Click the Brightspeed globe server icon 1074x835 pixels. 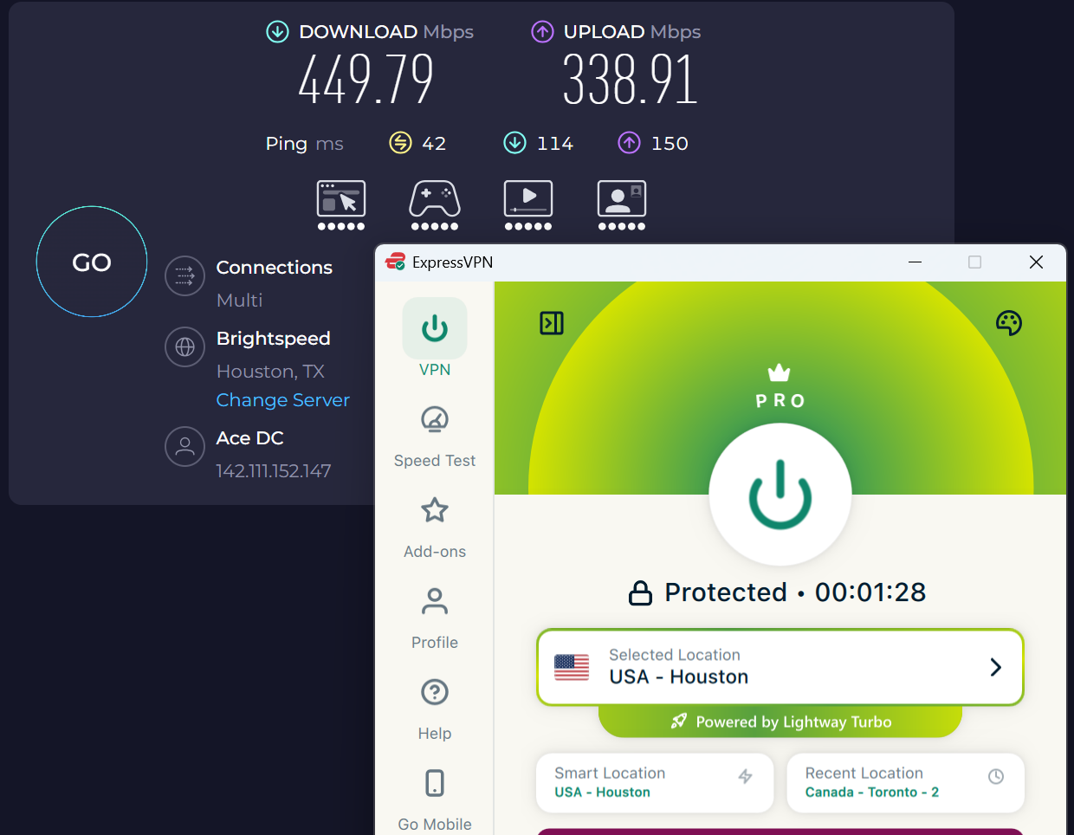184,347
